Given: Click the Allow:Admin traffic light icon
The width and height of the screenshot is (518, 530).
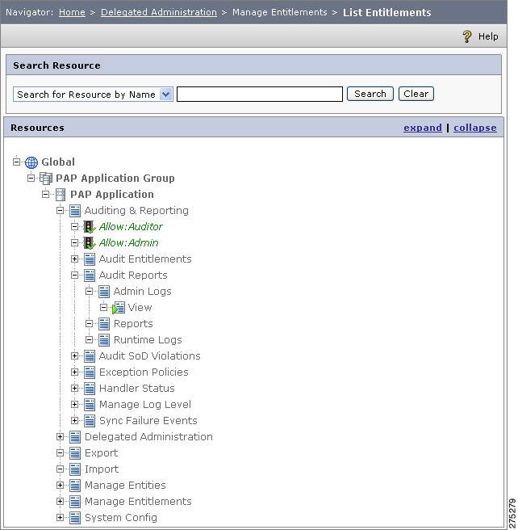Looking at the screenshot, I should pyautogui.click(x=90, y=243).
